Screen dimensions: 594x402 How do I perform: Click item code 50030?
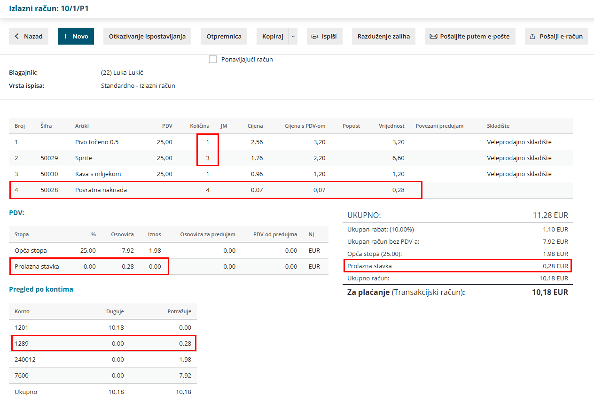pyautogui.click(x=49, y=174)
